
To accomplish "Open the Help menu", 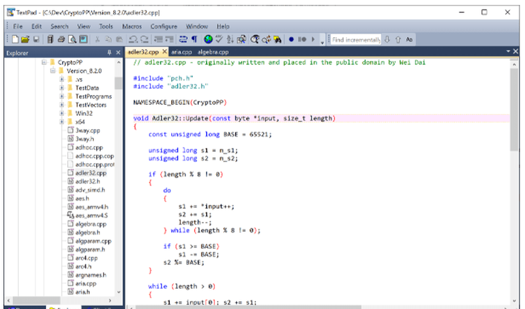I will click(x=223, y=26).
